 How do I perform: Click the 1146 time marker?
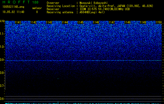(x=96, y=22)
